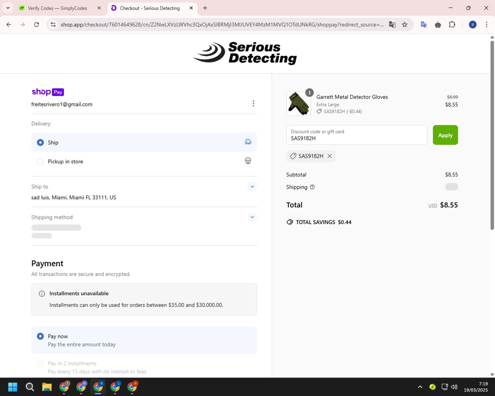Open the Chrome profile avatar
This screenshot has width=495, height=396.
click(x=473, y=24)
